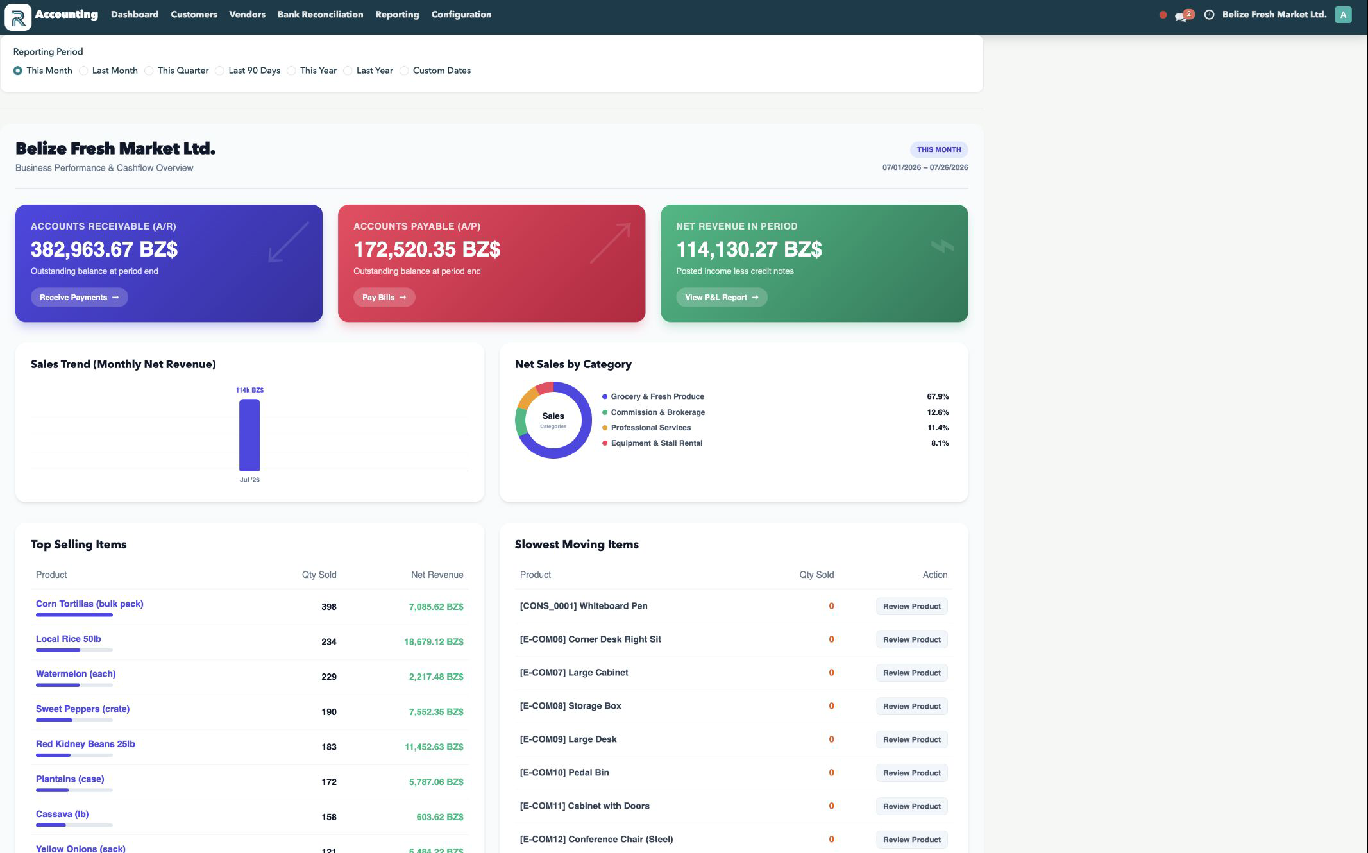Click Grocery & Fresh Produce legend dot

[x=605, y=397]
